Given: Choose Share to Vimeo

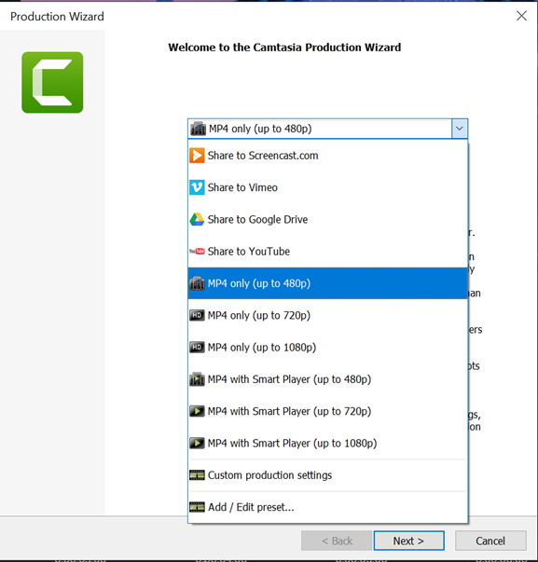Looking at the screenshot, I should coord(327,187).
